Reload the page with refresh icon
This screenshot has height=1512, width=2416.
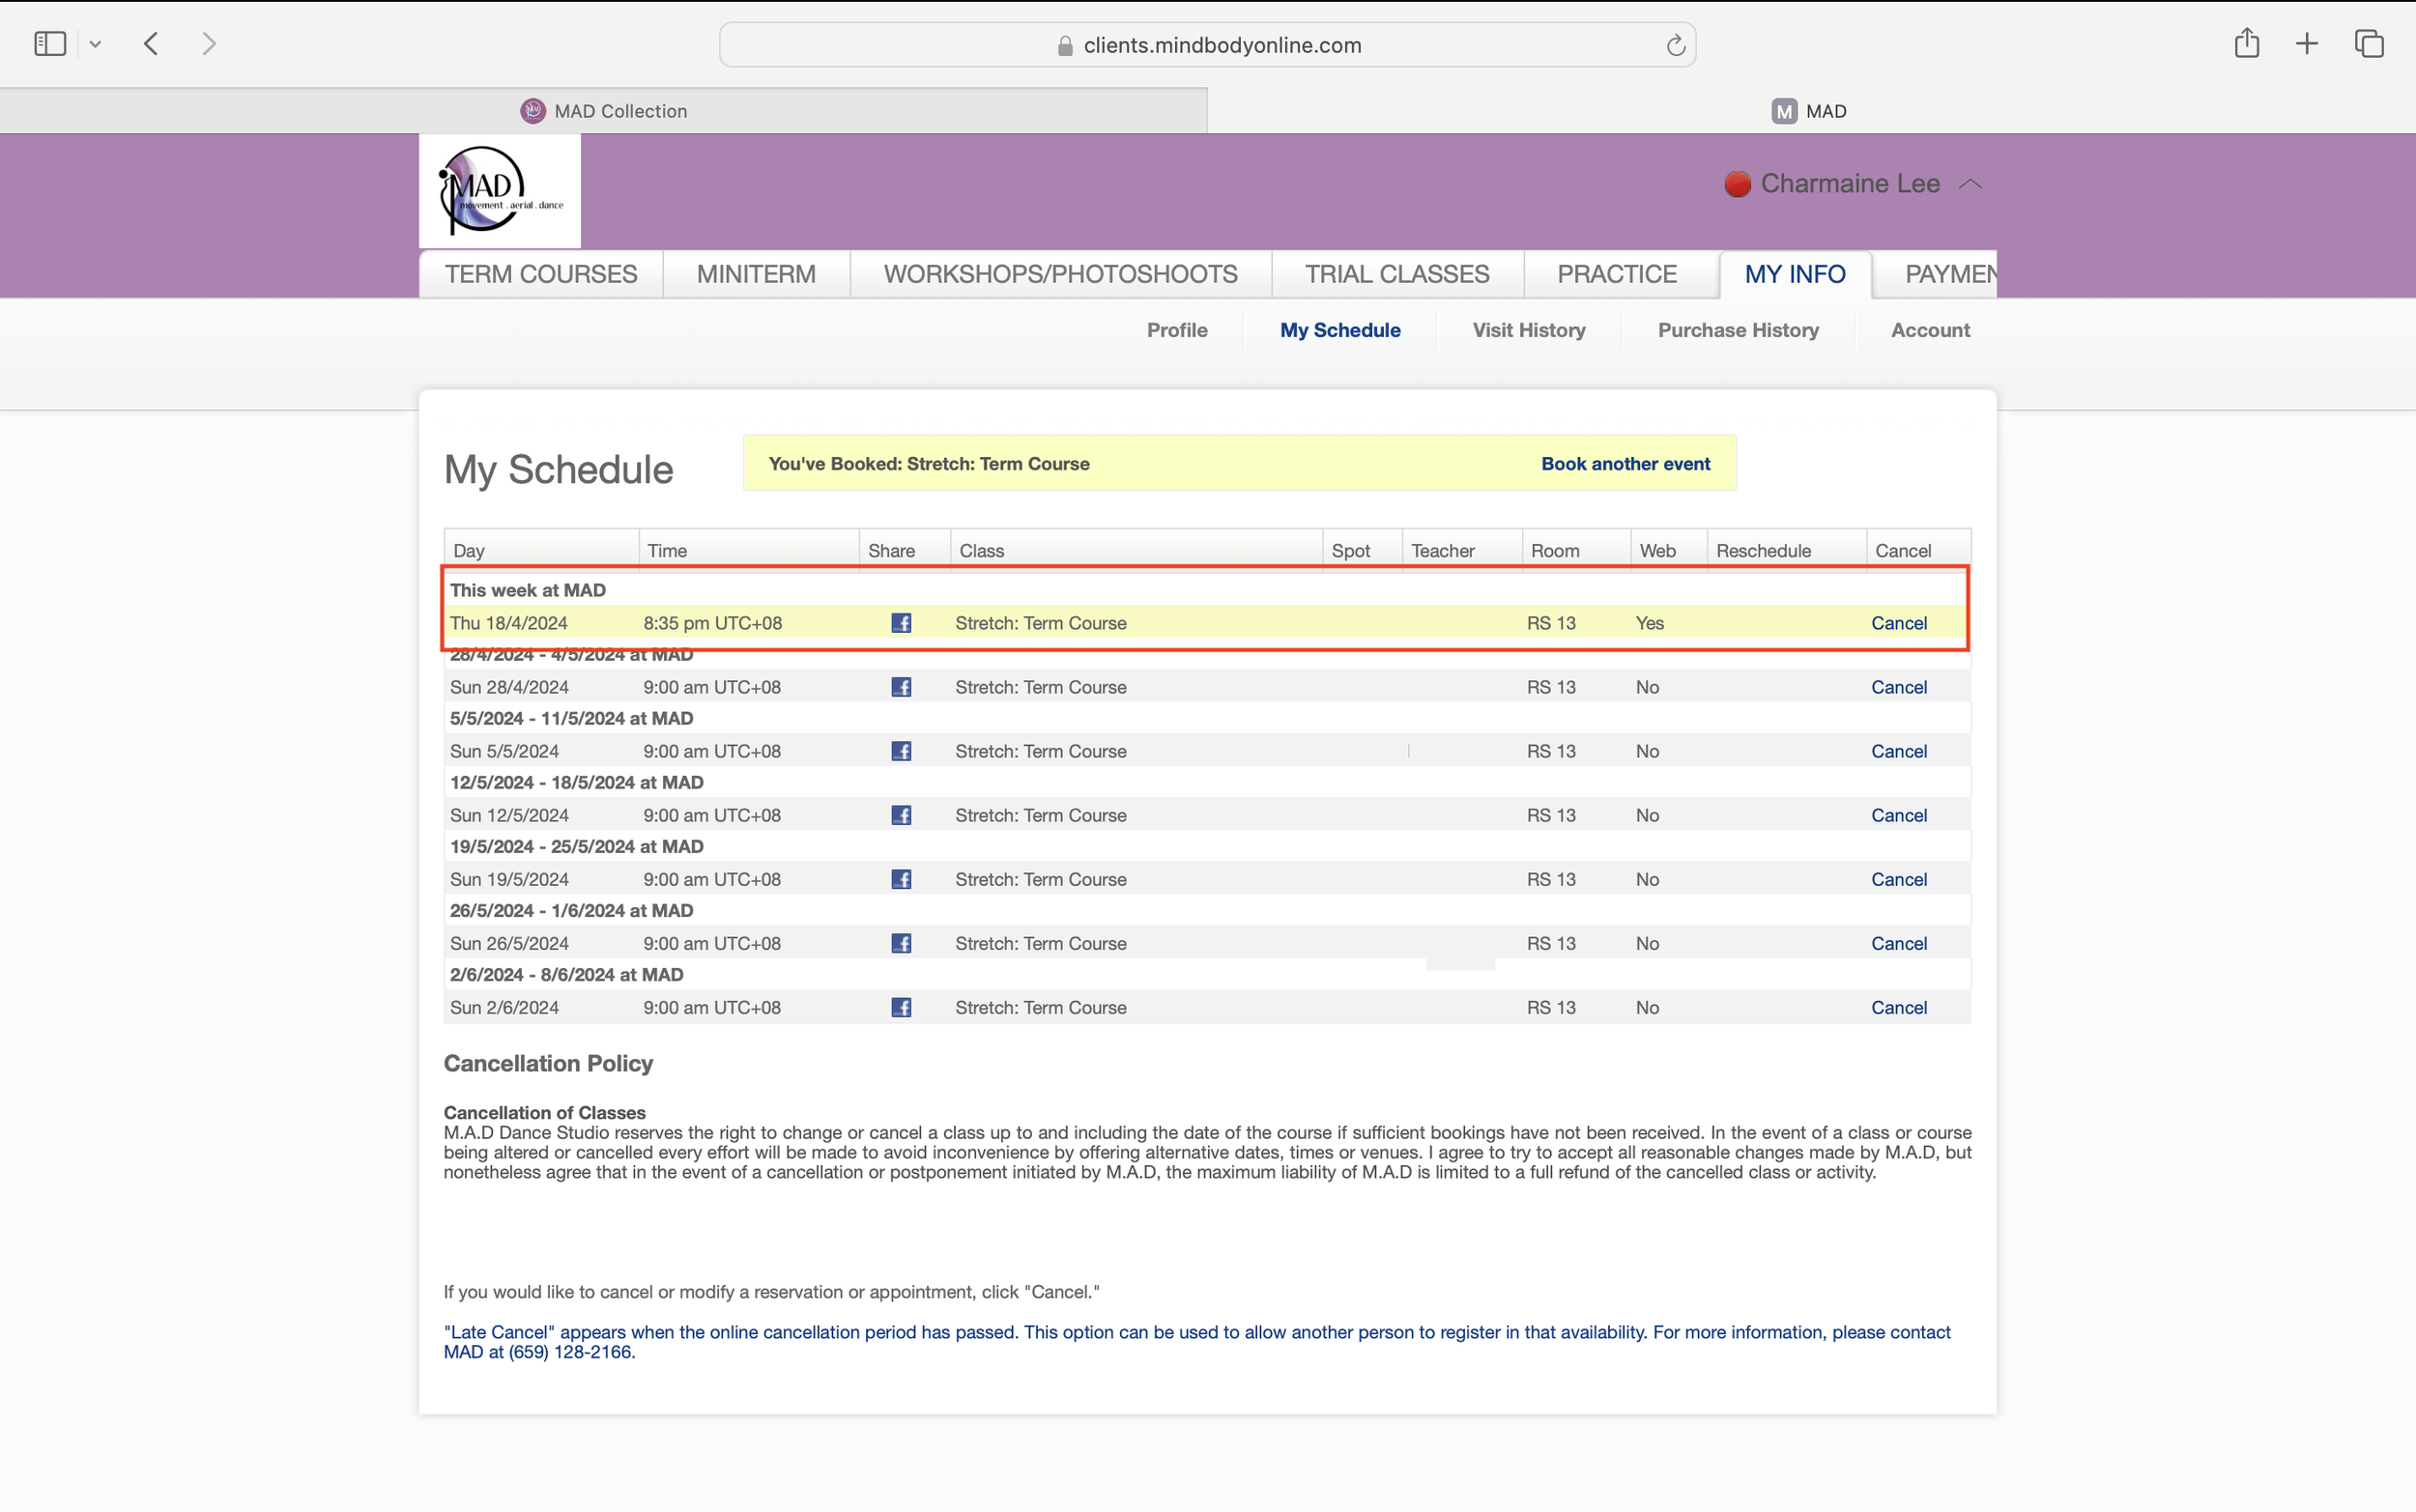(x=1676, y=45)
